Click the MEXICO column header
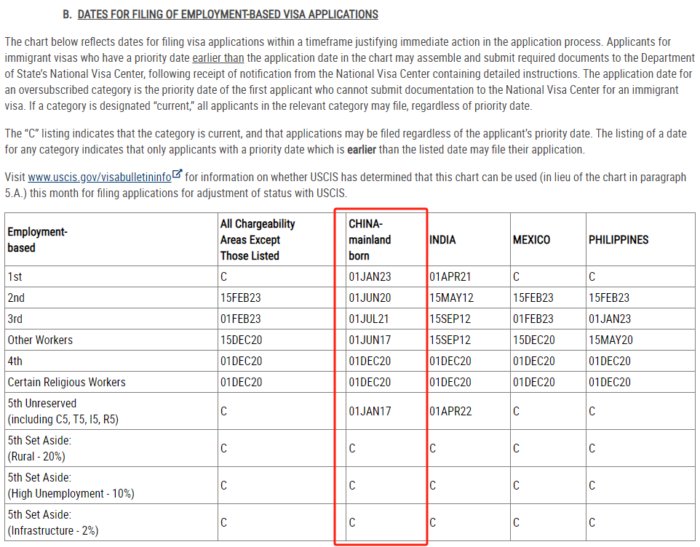Screen dimensions: 700x547 click(x=531, y=240)
